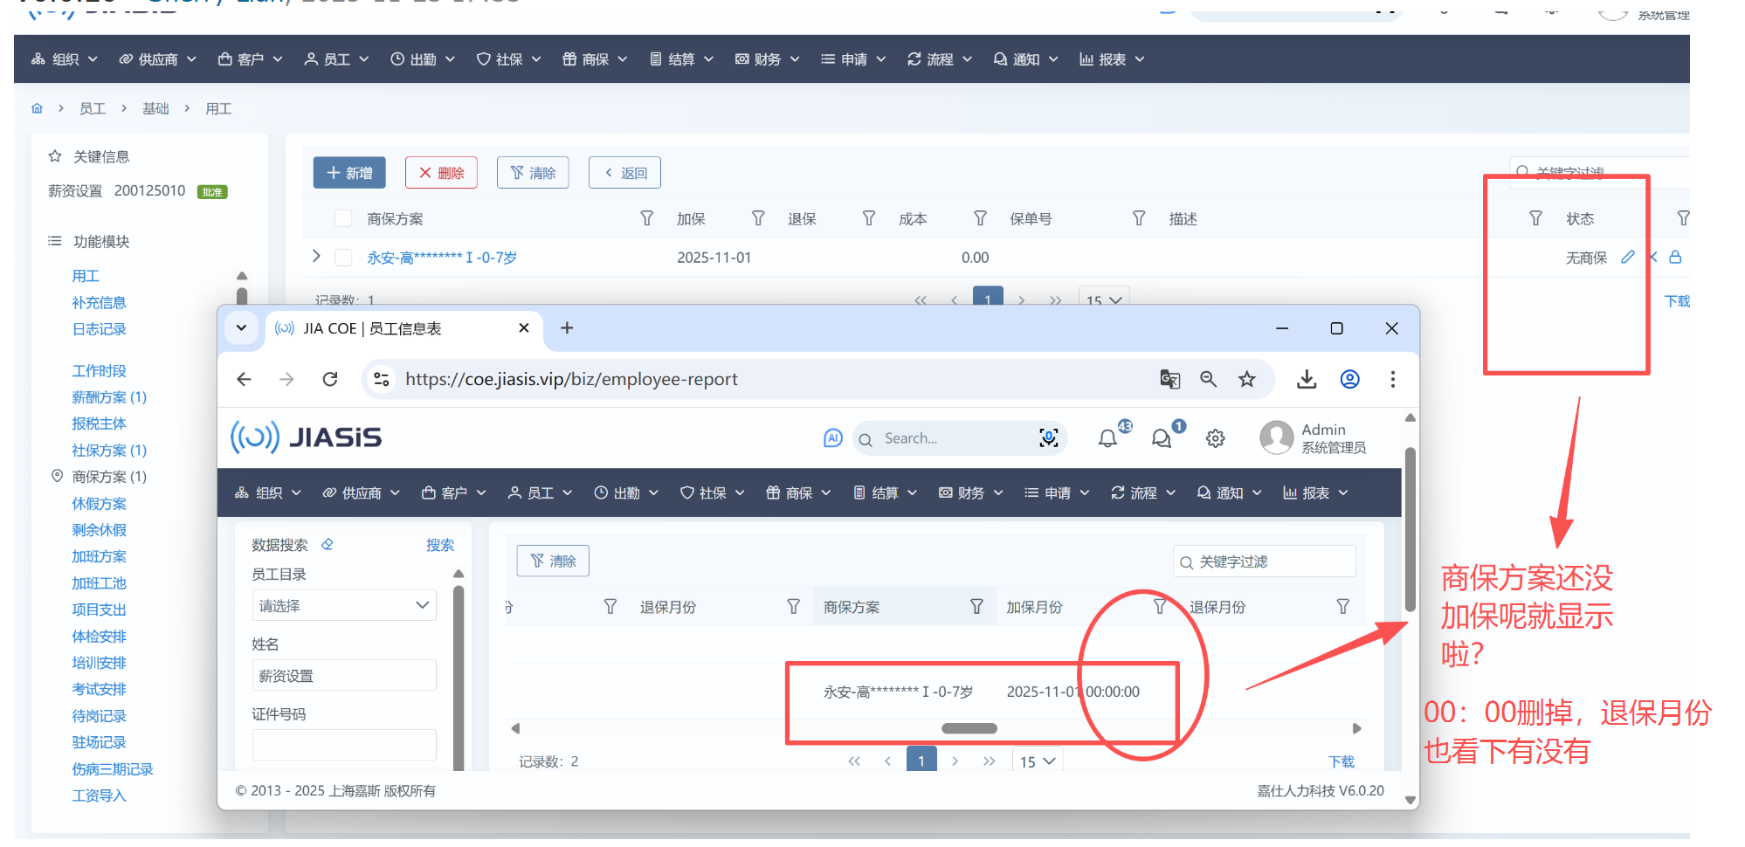Viewport: 1745px width, 847px height.
Task: Select 薪酬方案 (1) in sidebar
Action: point(109,397)
